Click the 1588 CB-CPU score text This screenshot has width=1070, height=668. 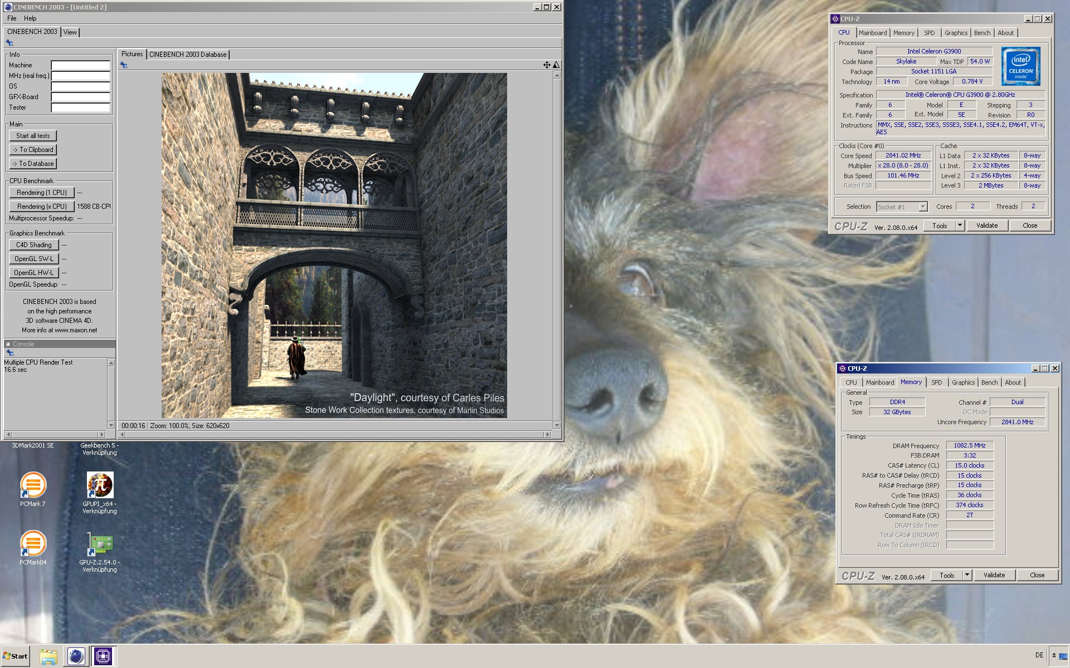point(94,207)
